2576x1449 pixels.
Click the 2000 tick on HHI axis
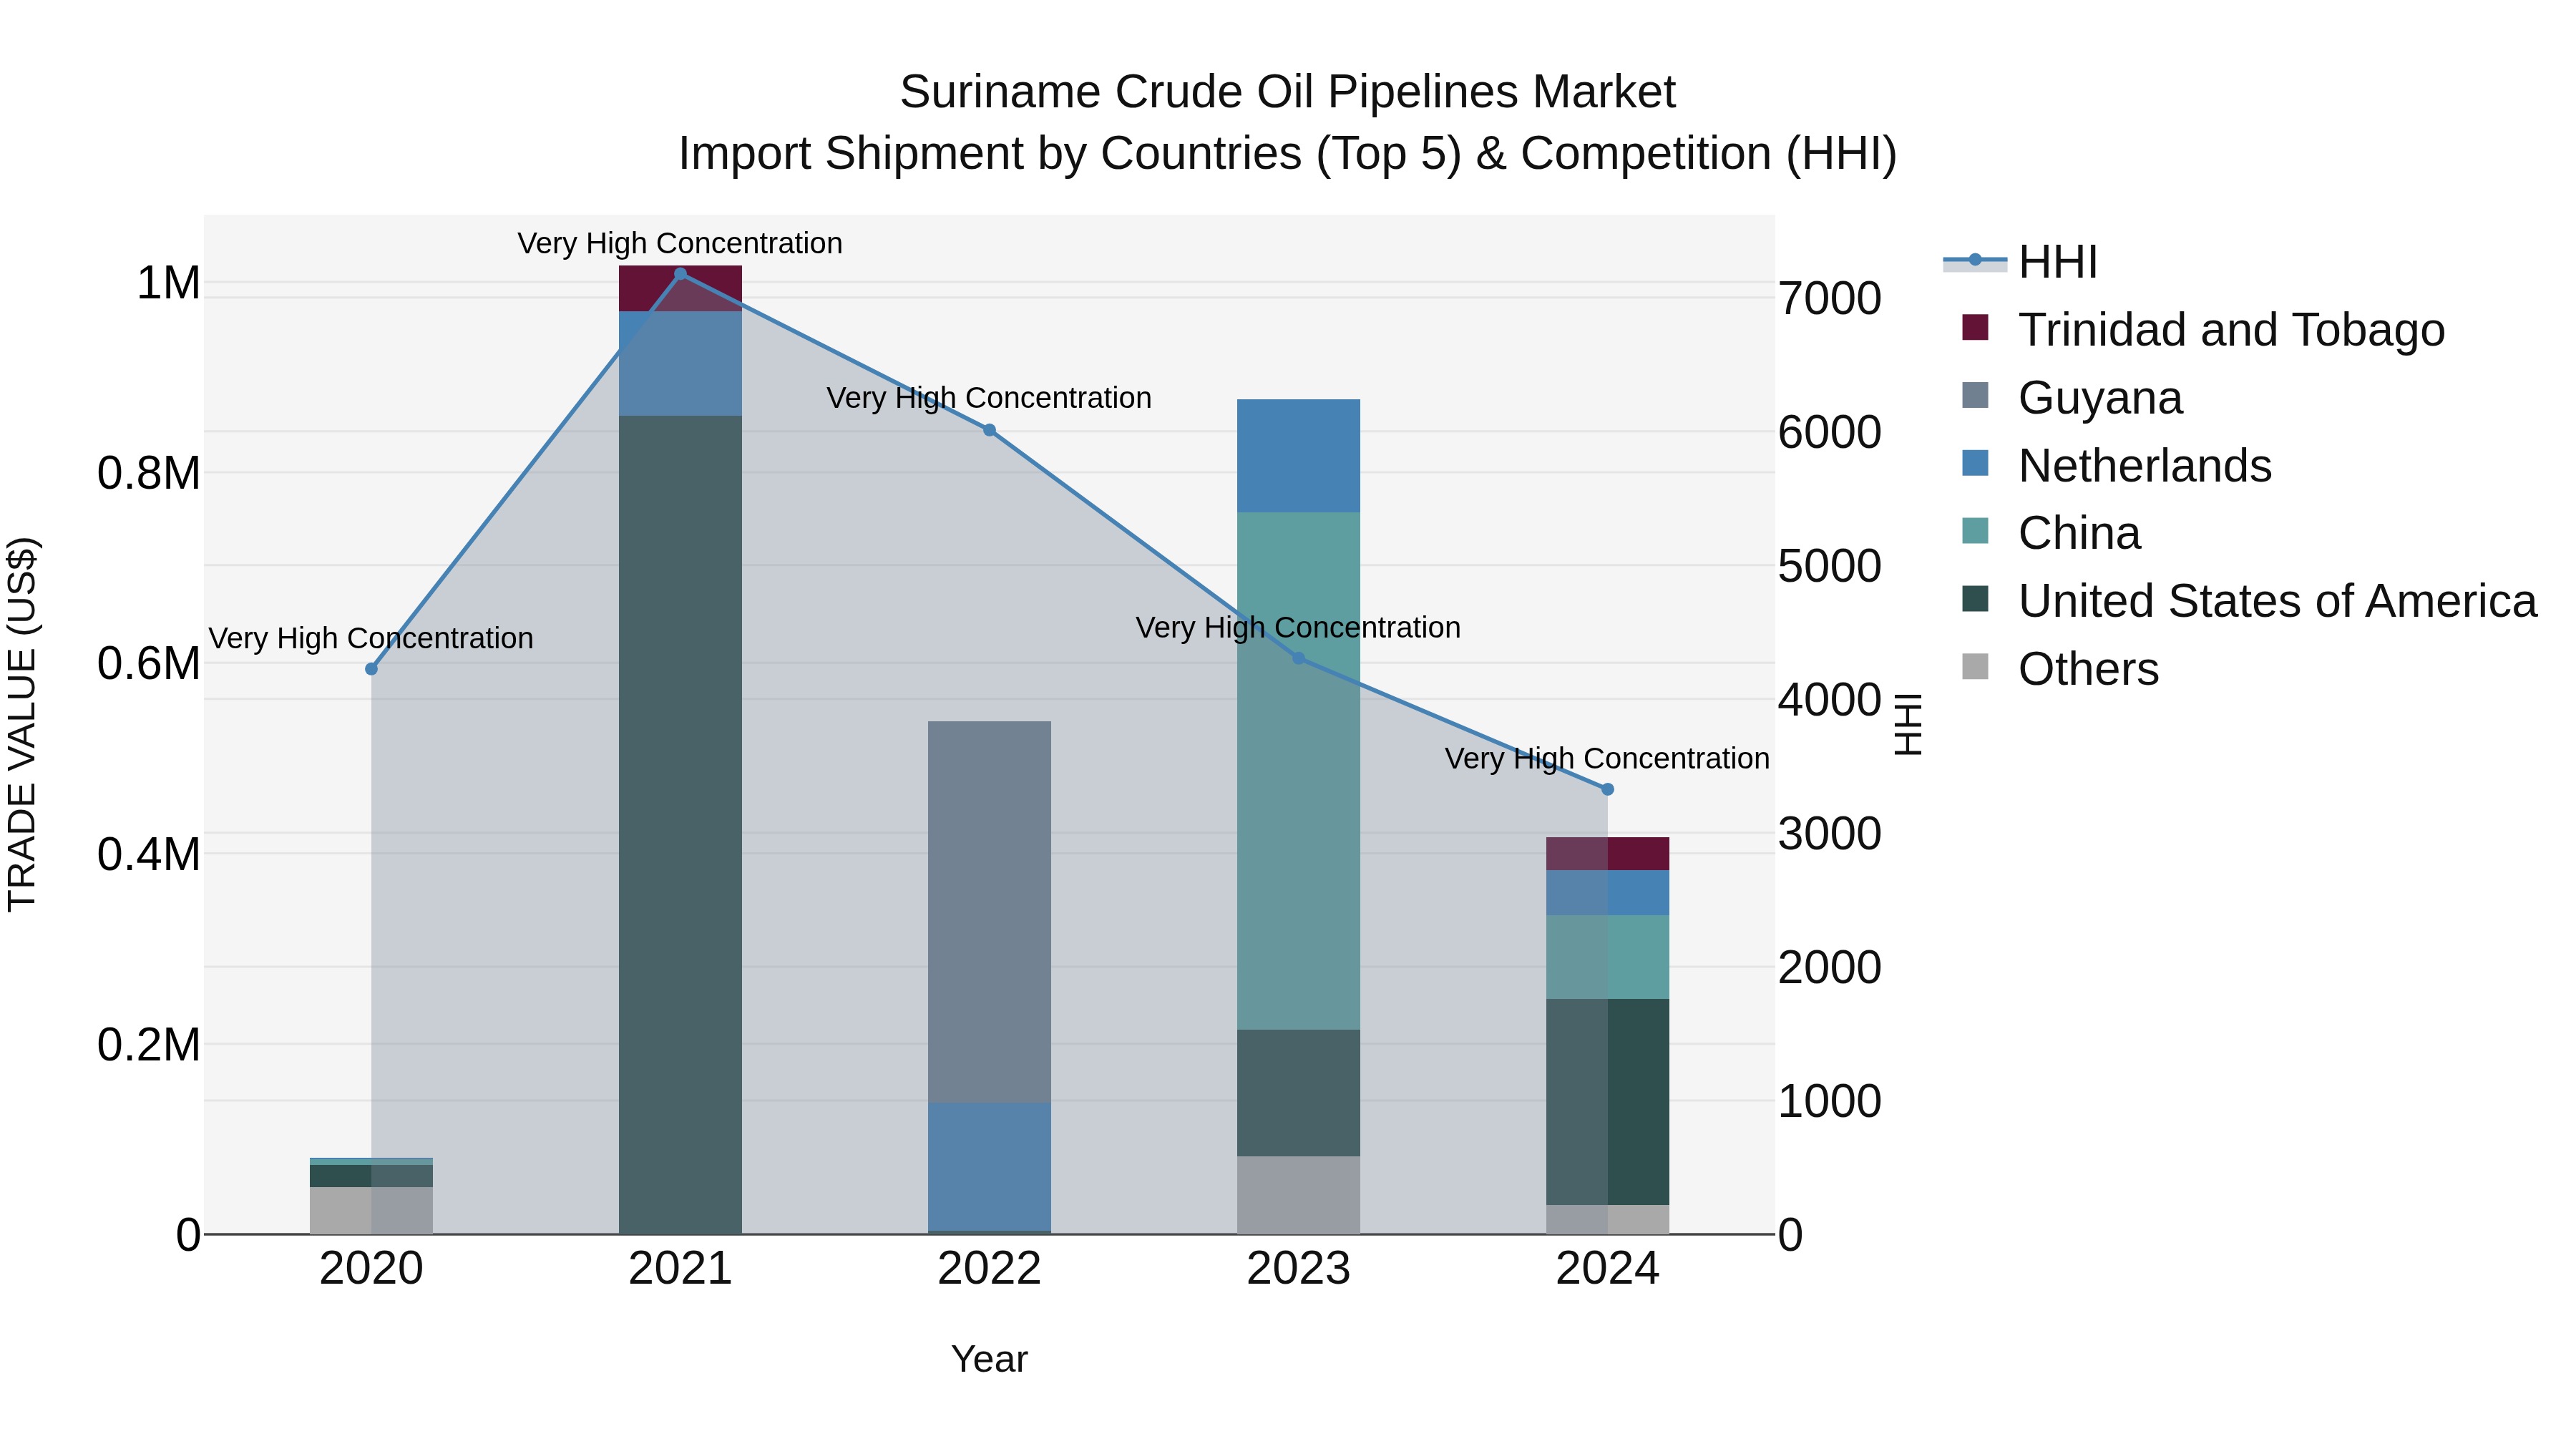pyautogui.click(x=1830, y=967)
